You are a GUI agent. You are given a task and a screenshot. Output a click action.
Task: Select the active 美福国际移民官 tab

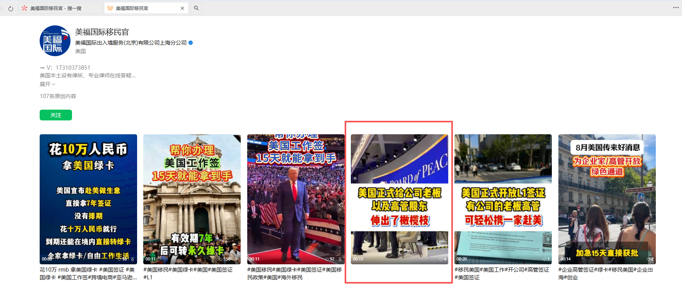[x=146, y=8]
